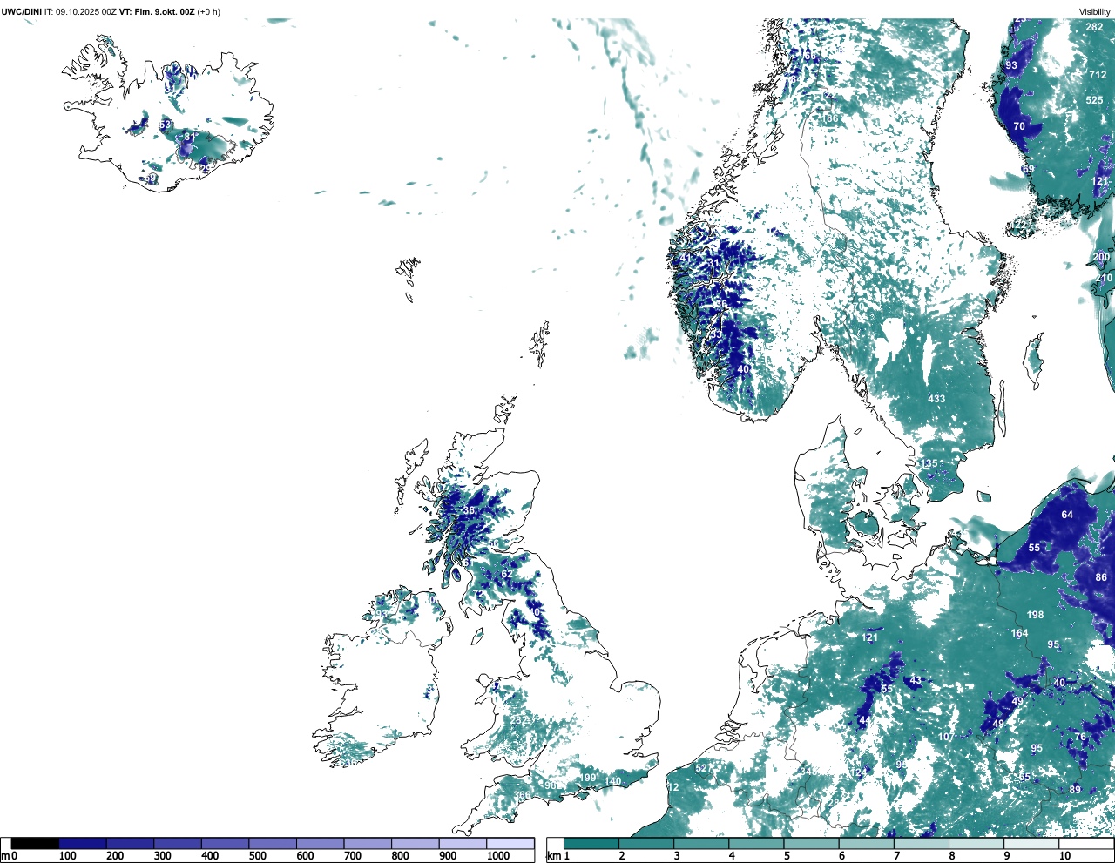The image size is (1115, 863).
Task: Click the dark navy 100–200 m legend swatch
Action: click(x=83, y=843)
